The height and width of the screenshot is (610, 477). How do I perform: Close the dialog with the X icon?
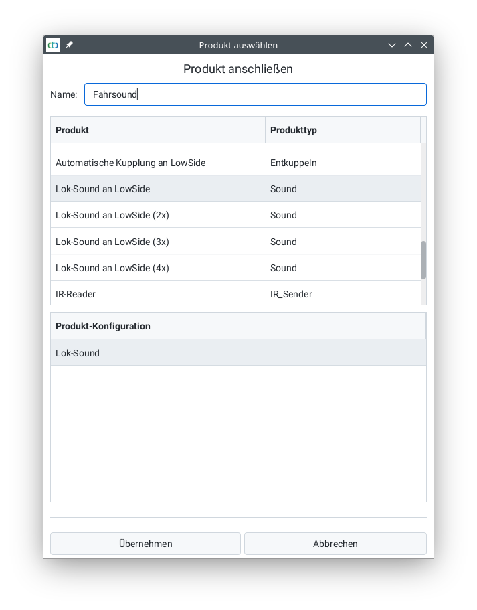click(424, 45)
